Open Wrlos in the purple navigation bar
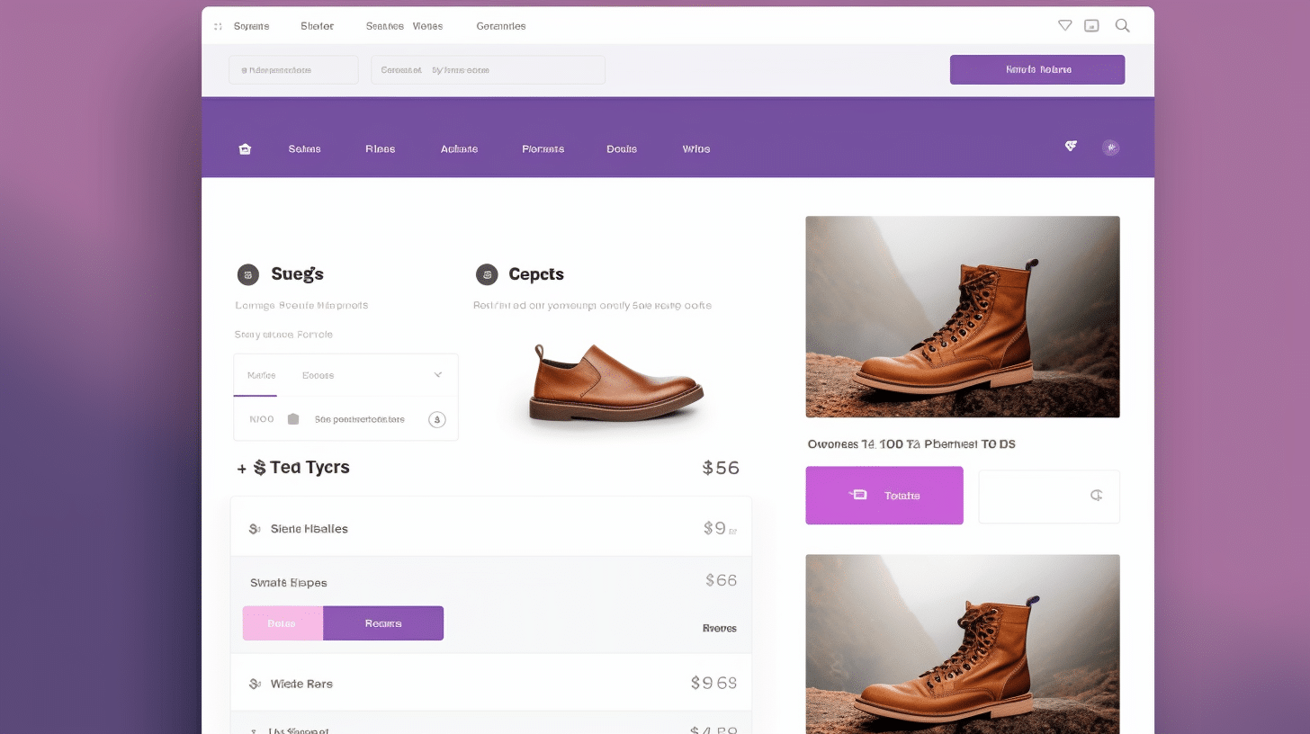Image resolution: width=1310 pixels, height=734 pixels. click(x=695, y=149)
